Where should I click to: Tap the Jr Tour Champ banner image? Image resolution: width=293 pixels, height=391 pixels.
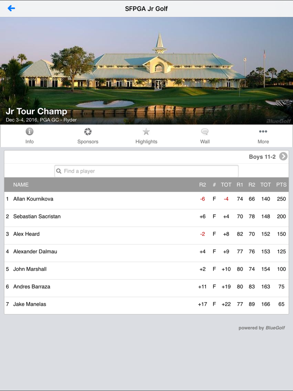pyautogui.click(x=146, y=71)
